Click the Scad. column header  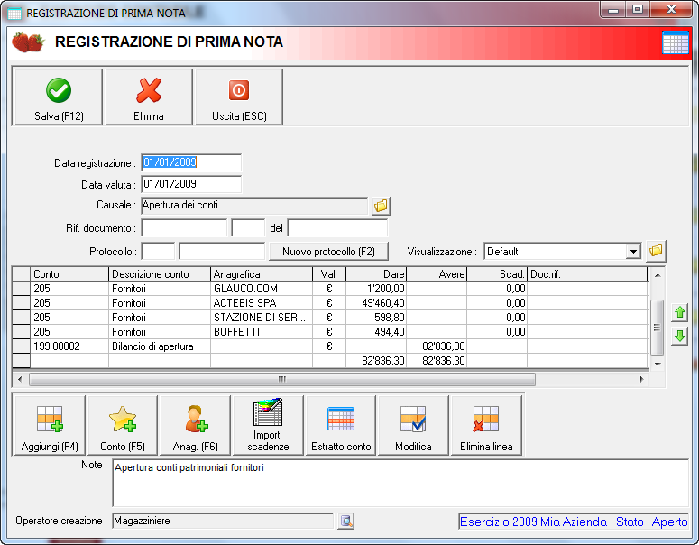point(497,274)
